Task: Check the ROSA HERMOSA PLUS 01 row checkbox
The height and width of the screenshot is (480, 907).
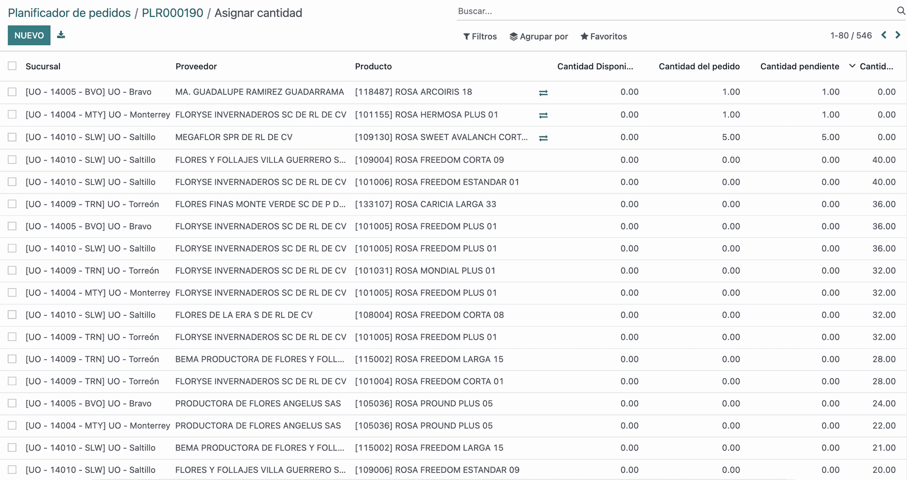Action: [x=12, y=115]
